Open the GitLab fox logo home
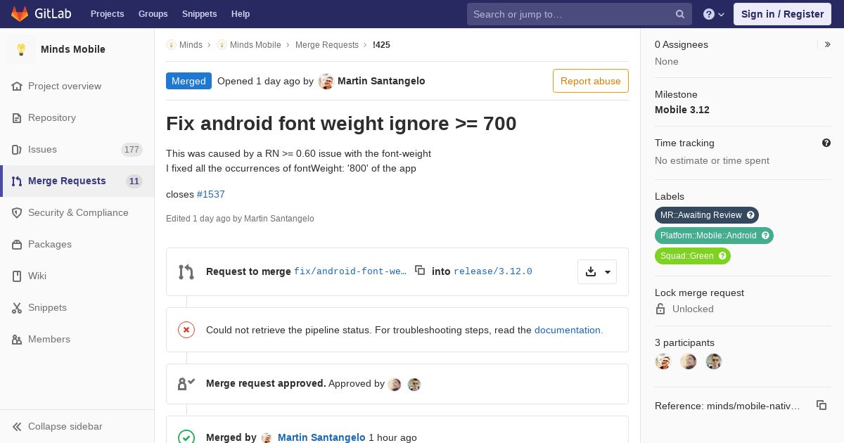 click(x=20, y=13)
